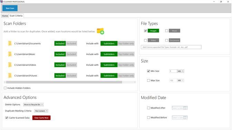Click the Pictures folder icon
The height and width of the screenshot is (130, 232).
coord(10,76)
